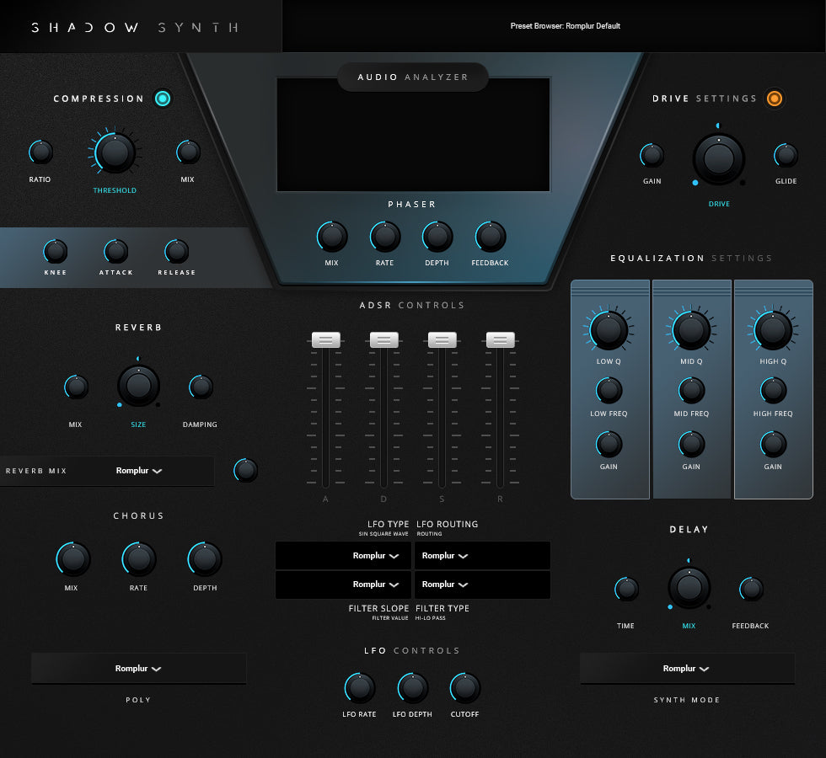Click the Chorus Mix knob

(73, 559)
